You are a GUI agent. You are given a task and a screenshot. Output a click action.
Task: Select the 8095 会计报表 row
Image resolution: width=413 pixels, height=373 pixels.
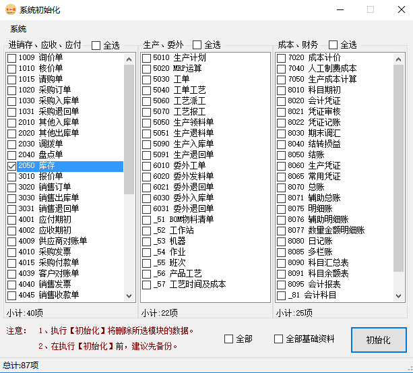[x=335, y=285]
